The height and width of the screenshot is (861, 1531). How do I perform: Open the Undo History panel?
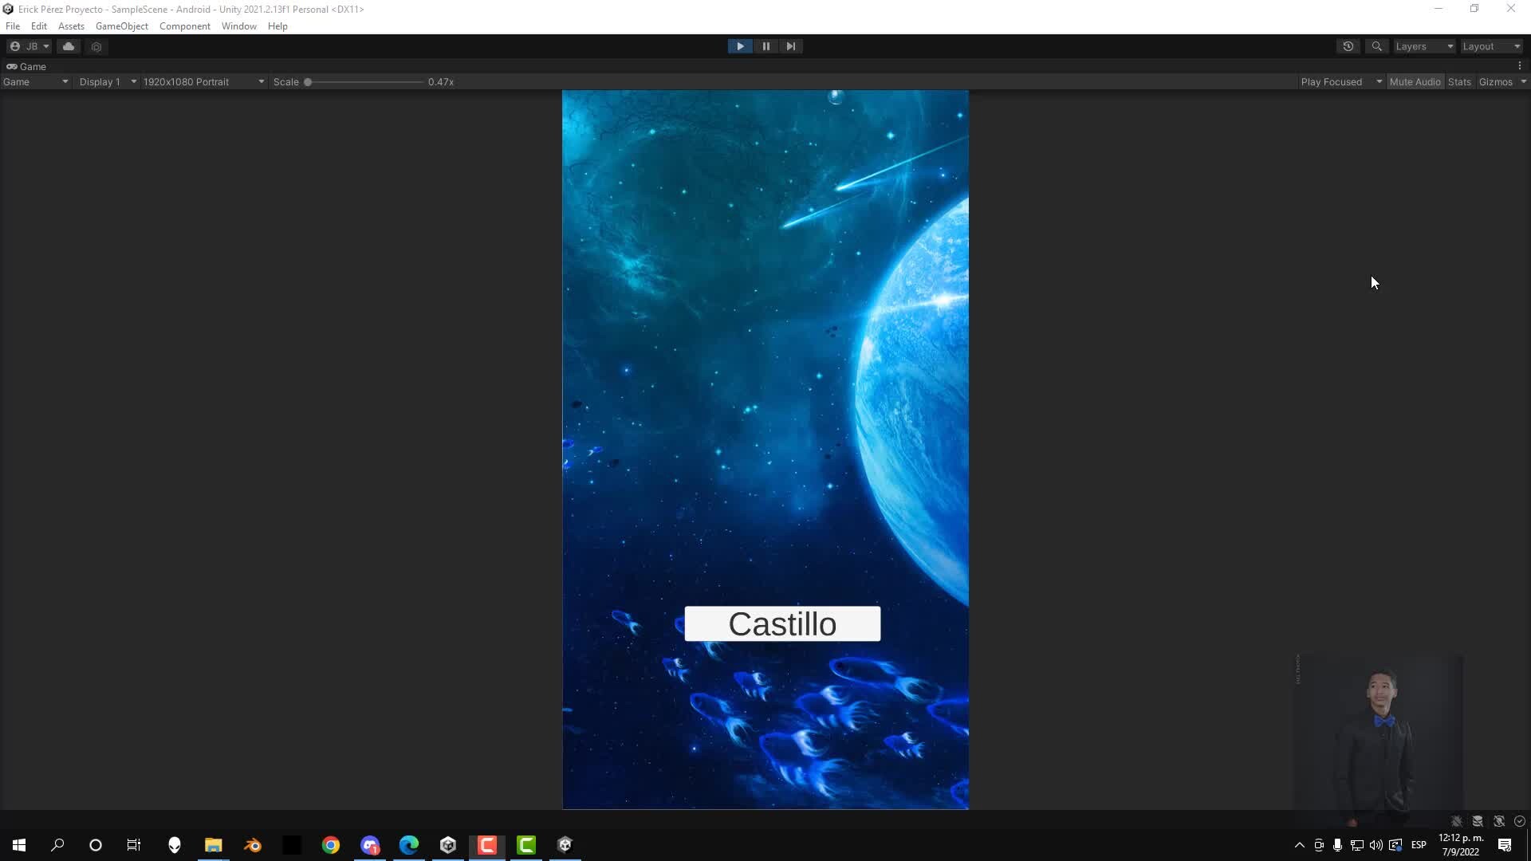click(1348, 46)
